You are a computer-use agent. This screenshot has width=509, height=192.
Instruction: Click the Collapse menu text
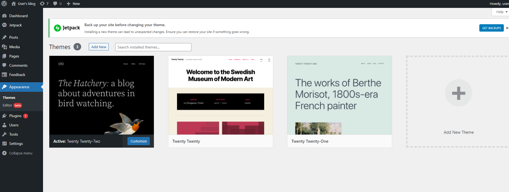21,153
